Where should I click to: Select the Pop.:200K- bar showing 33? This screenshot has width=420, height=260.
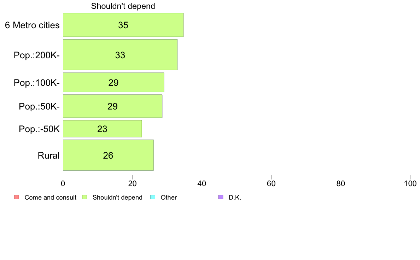(120, 55)
